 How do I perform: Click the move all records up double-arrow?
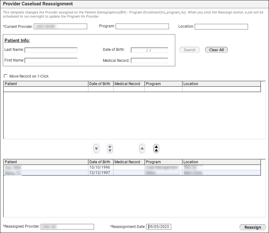coord(156,149)
